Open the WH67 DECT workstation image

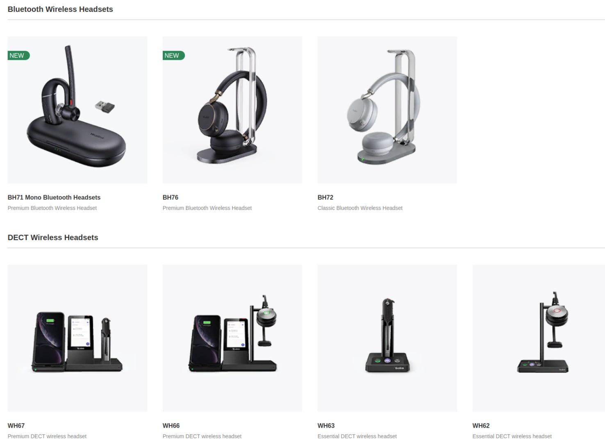[77, 338]
